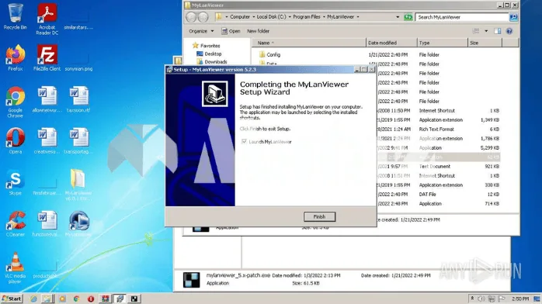The height and width of the screenshot is (304, 542).
Task: Select the functioneval document icon
Action: coord(47,223)
